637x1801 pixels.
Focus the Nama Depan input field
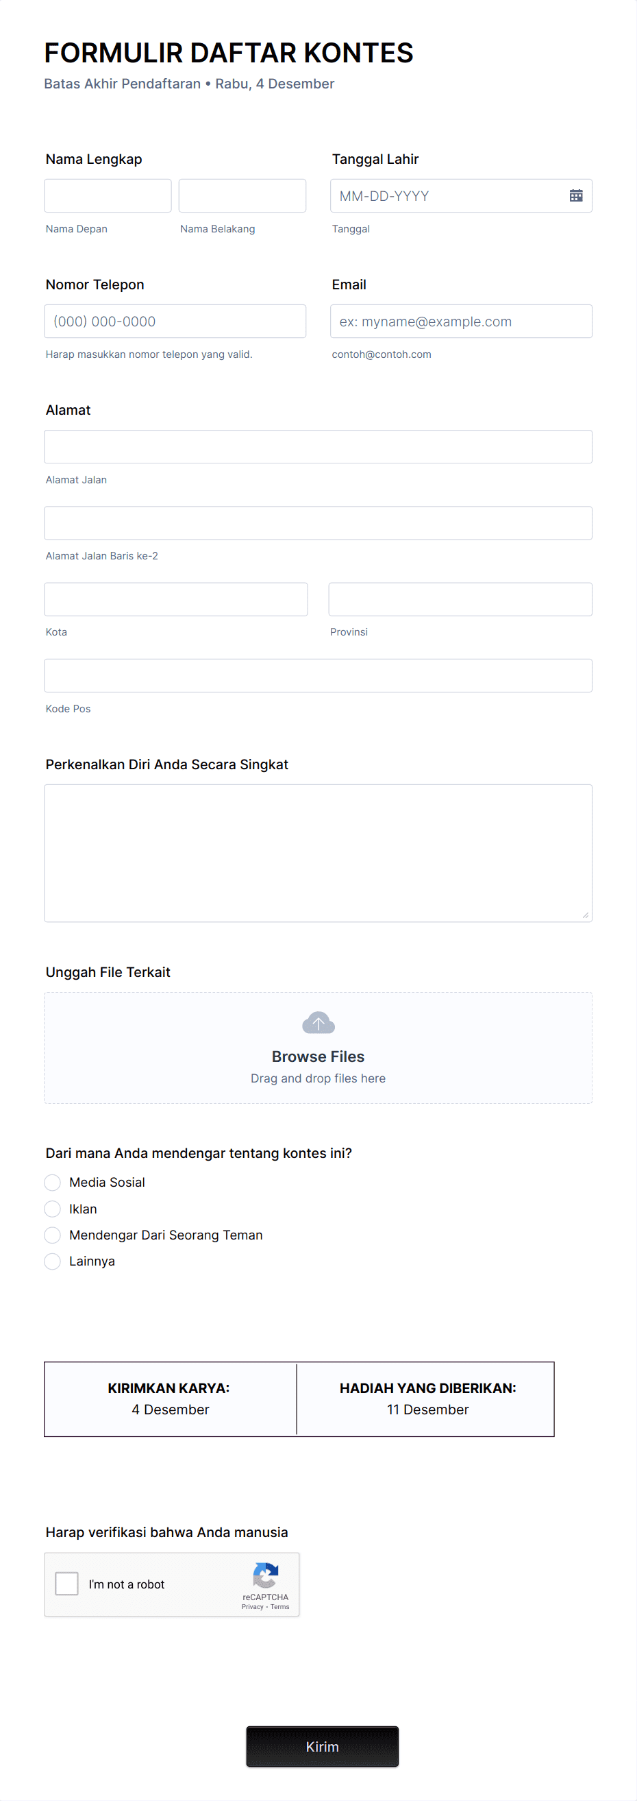click(108, 196)
